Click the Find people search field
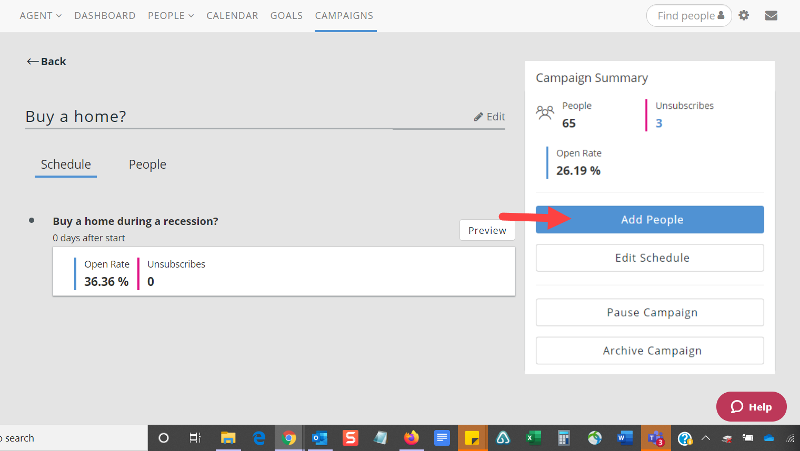This screenshot has height=451, width=800. pyautogui.click(x=685, y=16)
